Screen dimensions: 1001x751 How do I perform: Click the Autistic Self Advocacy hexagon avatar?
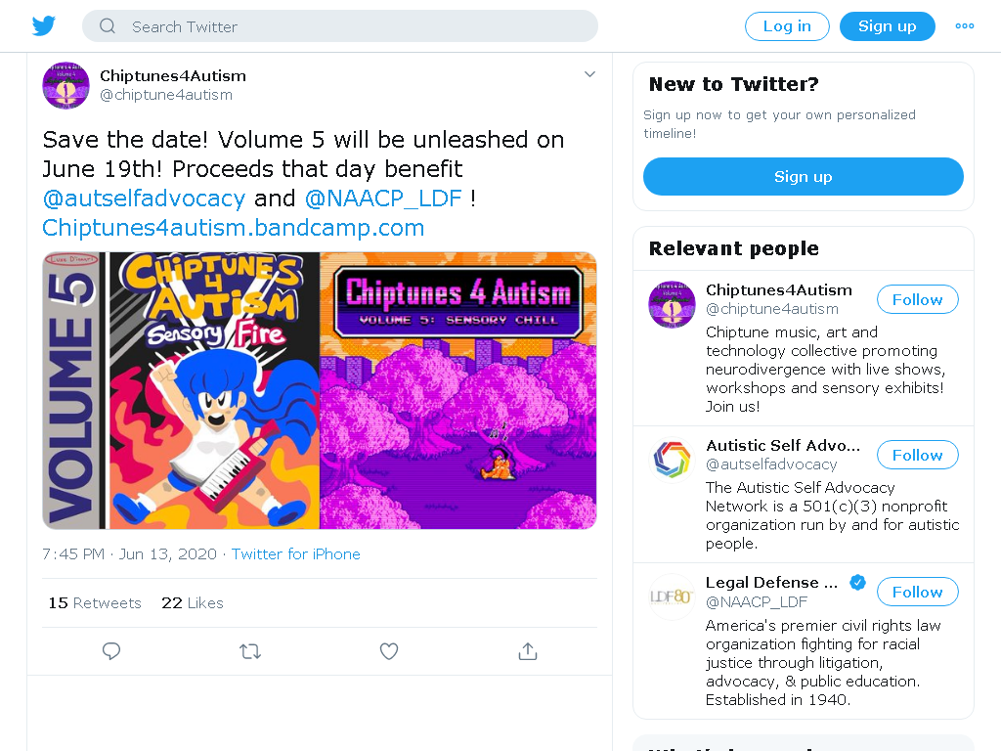672,460
